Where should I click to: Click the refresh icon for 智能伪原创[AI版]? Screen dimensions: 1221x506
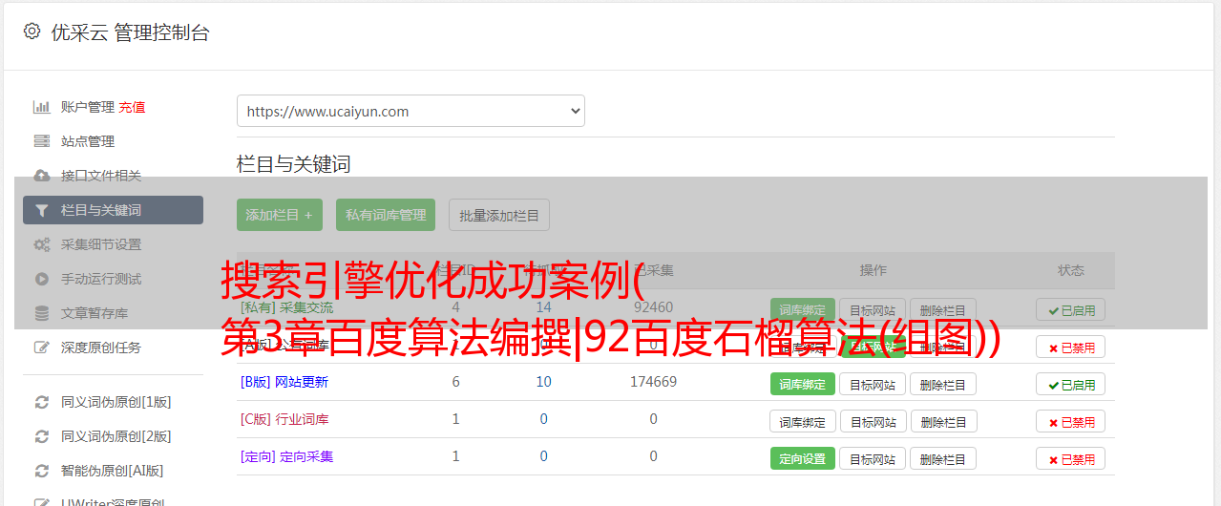(x=41, y=471)
